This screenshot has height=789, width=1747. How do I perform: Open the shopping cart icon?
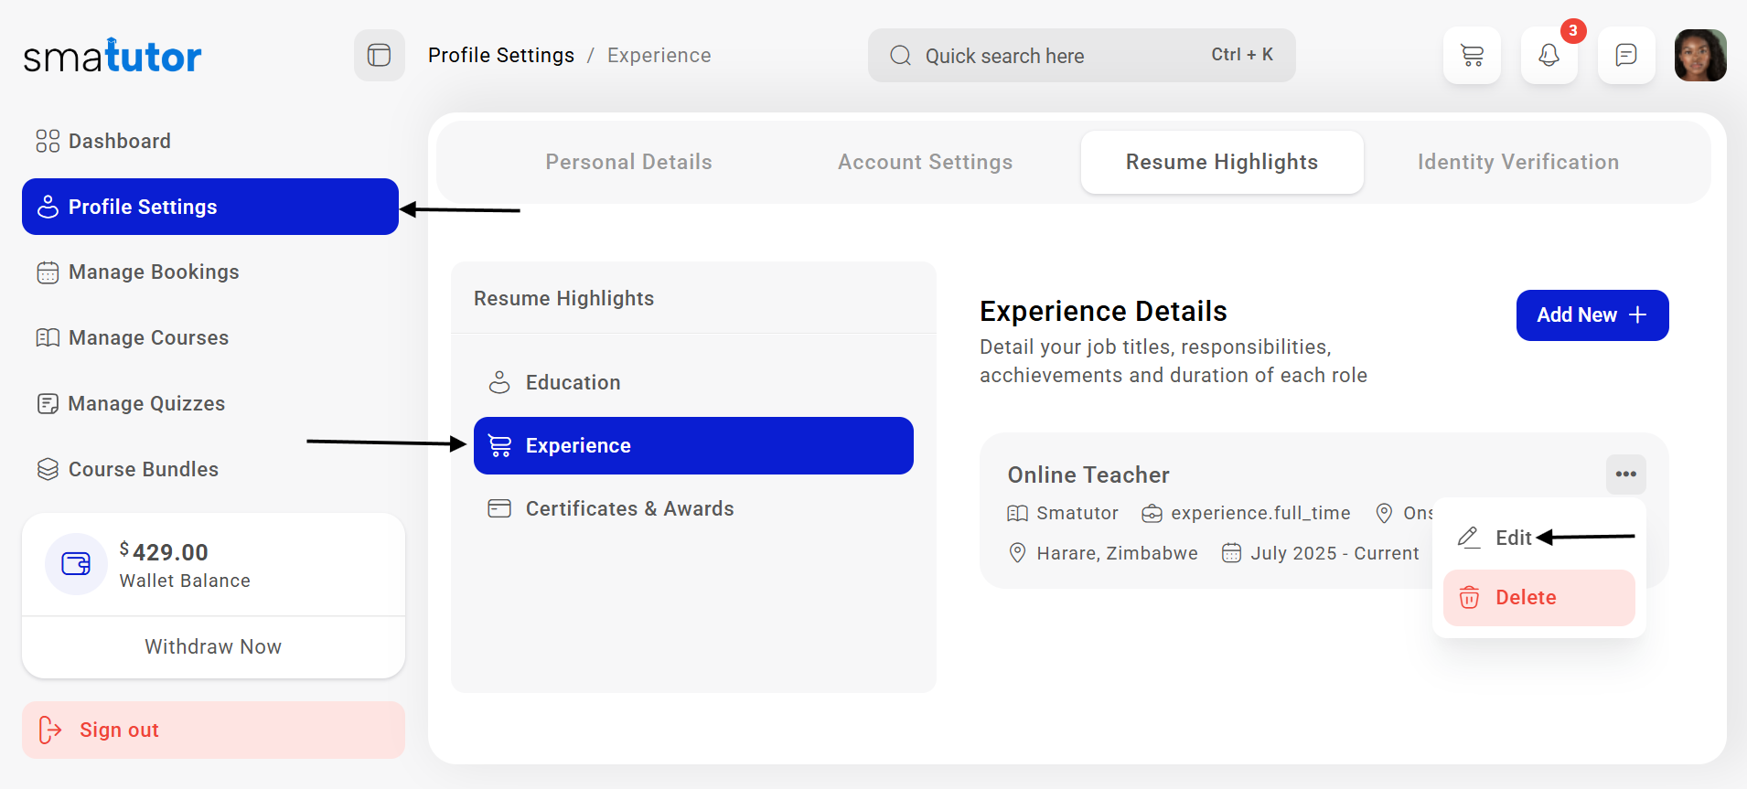click(x=1472, y=56)
